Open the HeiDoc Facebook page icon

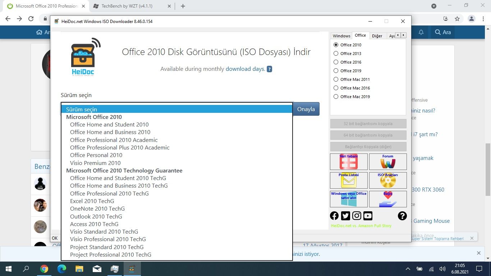[334, 216]
